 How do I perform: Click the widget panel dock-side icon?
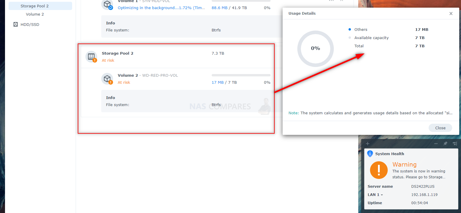[x=455, y=144]
